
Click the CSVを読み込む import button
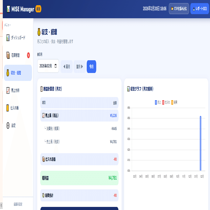(179, 9)
